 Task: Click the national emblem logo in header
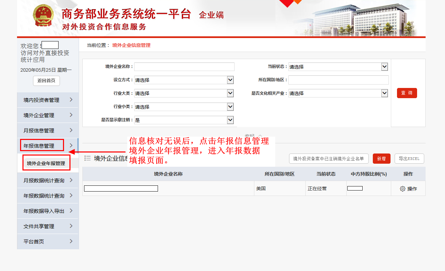pyautogui.click(x=43, y=16)
